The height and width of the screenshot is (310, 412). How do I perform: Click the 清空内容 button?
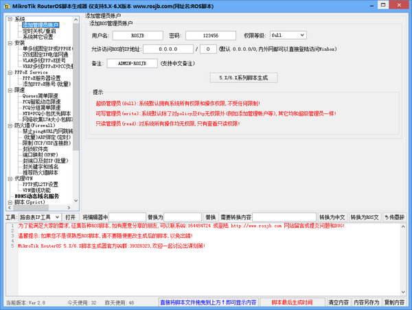coord(338,302)
